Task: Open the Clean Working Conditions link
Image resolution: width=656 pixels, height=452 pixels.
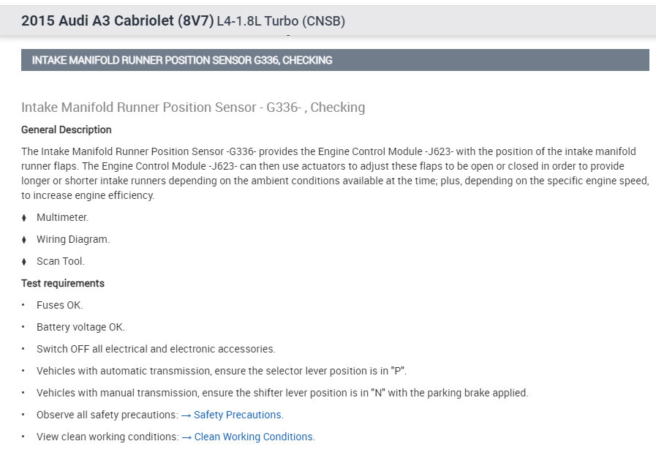Action: (x=253, y=437)
